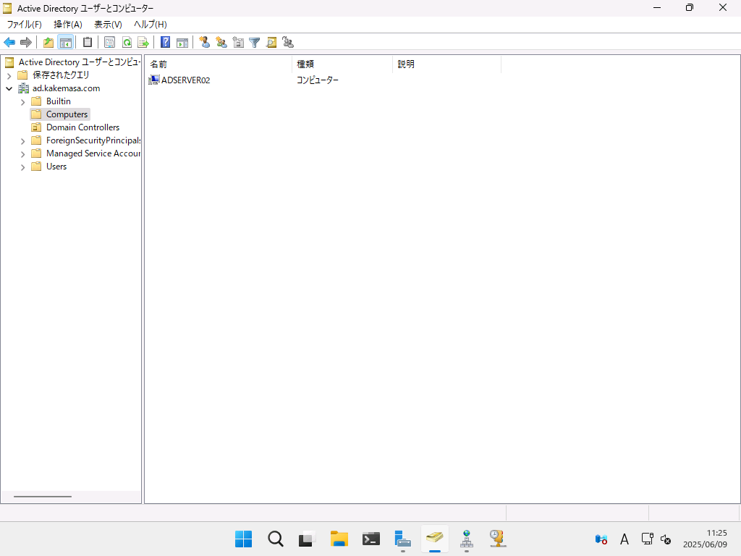Viewport: 741px width, 556px height.
Task: Click the Export list toolbar icon
Action: pyautogui.click(x=143, y=43)
